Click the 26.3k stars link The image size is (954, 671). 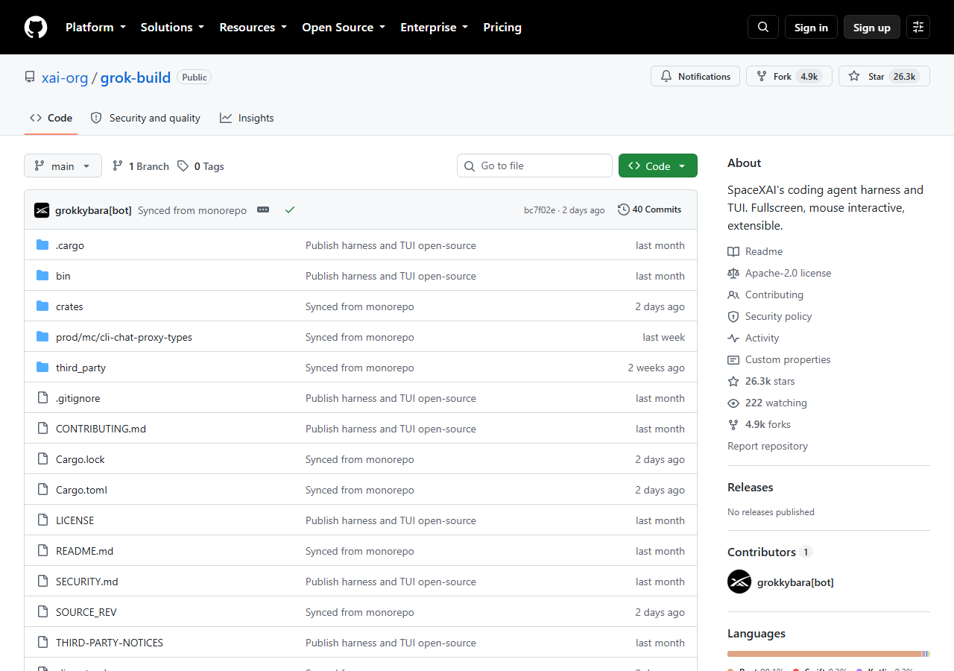click(x=770, y=381)
